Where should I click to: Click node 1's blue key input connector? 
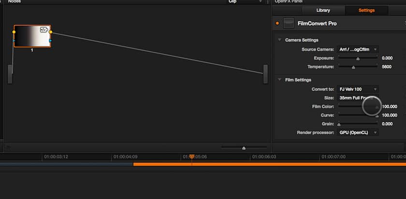click(14, 41)
